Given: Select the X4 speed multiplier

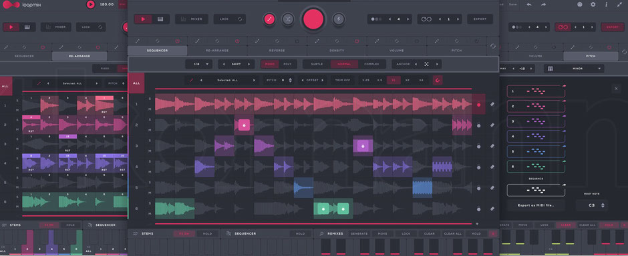Looking at the screenshot, I should point(420,80).
